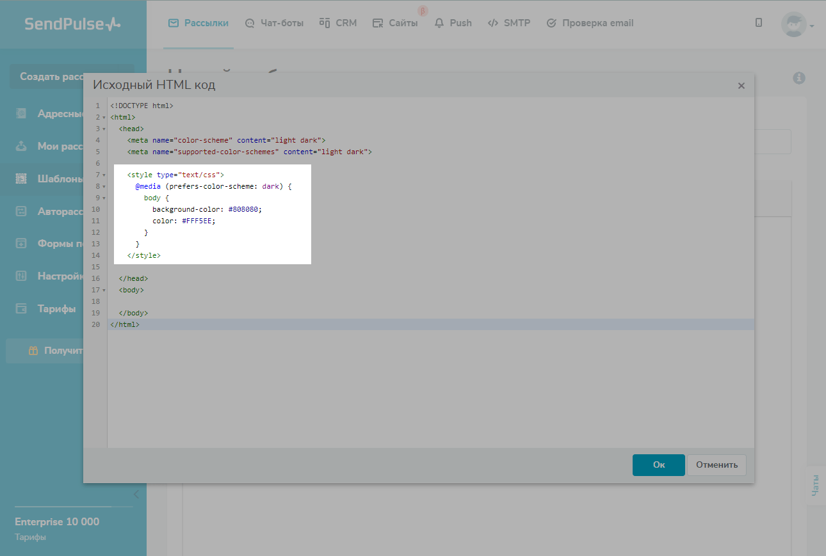Open the Чат-боты tab
Viewport: 826px width, 556px height.
tap(274, 23)
